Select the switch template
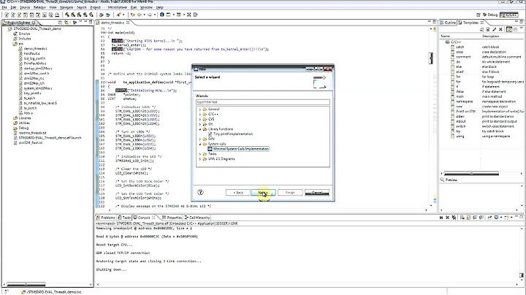 [460, 126]
